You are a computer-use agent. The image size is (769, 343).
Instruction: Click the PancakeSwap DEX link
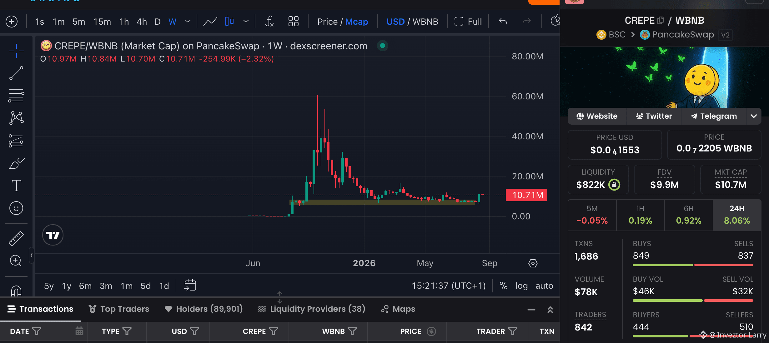(677, 34)
